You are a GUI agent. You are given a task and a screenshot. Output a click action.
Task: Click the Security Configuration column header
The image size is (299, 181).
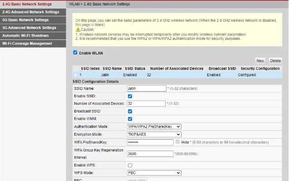pos(260,68)
